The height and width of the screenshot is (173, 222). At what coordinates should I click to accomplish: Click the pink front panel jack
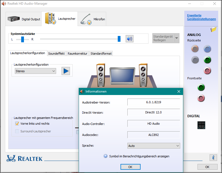click(201, 98)
